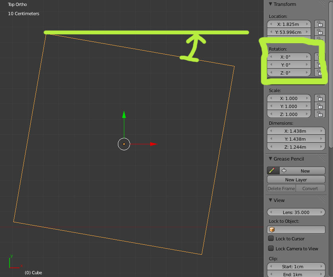Screen dimensions: 333x277
Task: Decrease Scale X with left arrow
Action: click(271, 98)
